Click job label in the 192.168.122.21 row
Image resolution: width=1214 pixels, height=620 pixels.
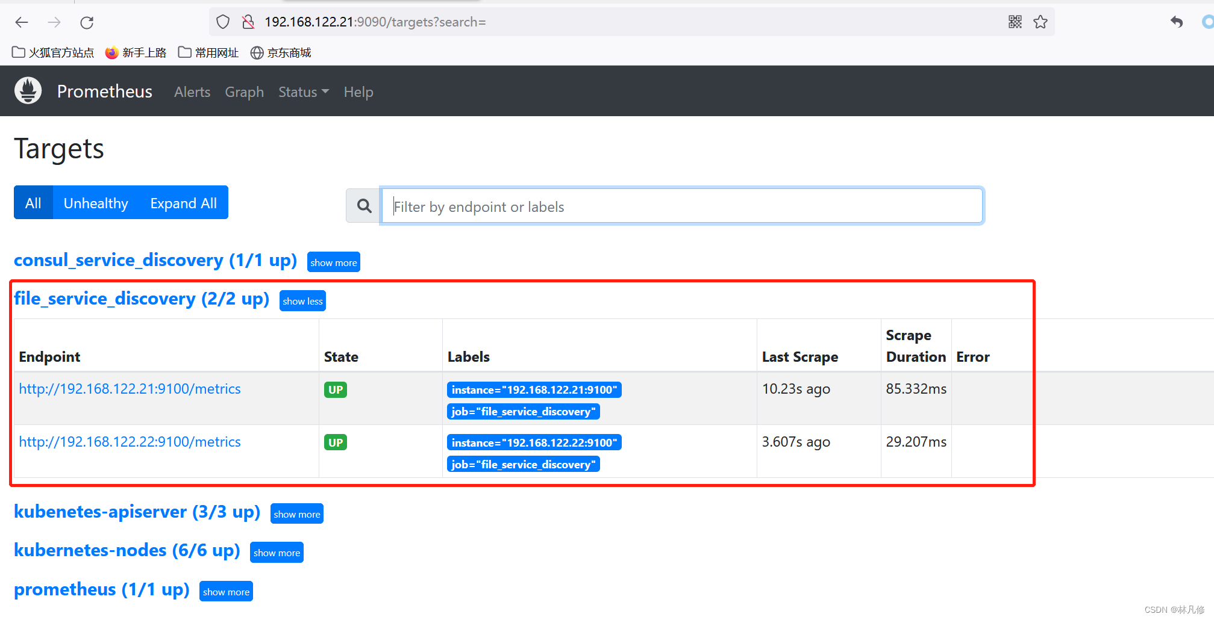click(x=524, y=411)
